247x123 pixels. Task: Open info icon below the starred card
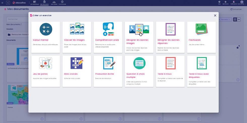click(x=238, y=80)
